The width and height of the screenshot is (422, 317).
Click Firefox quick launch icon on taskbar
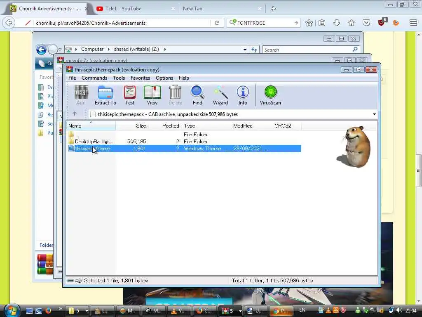click(x=48, y=311)
